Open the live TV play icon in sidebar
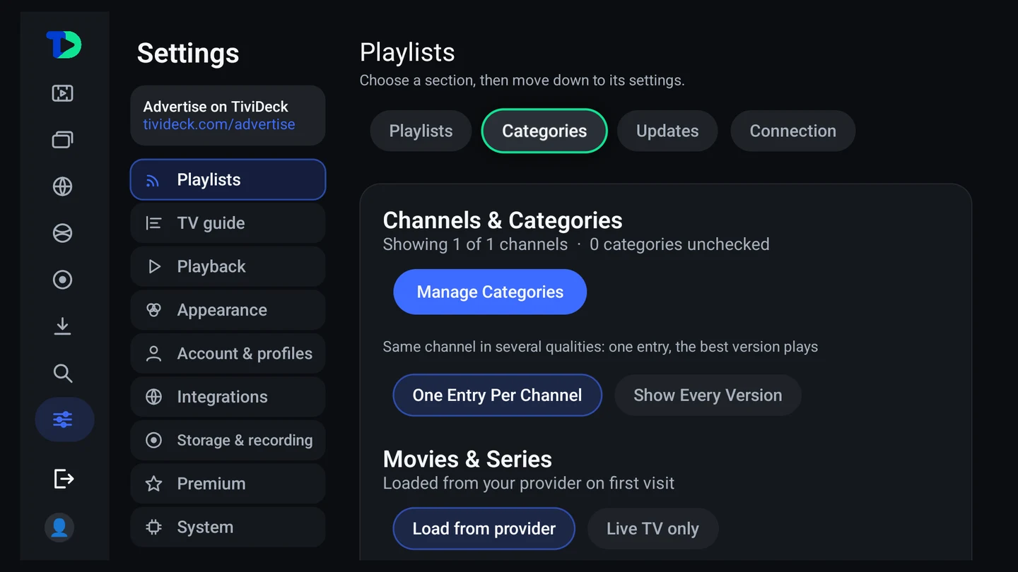Viewport: 1018px width, 572px height. (63, 93)
